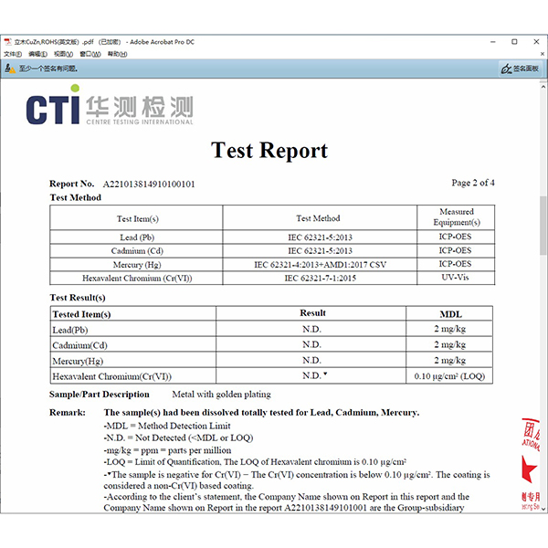Click the PDF file icon in the title bar
Image resolution: width=548 pixels, height=548 pixels.
pos(7,42)
